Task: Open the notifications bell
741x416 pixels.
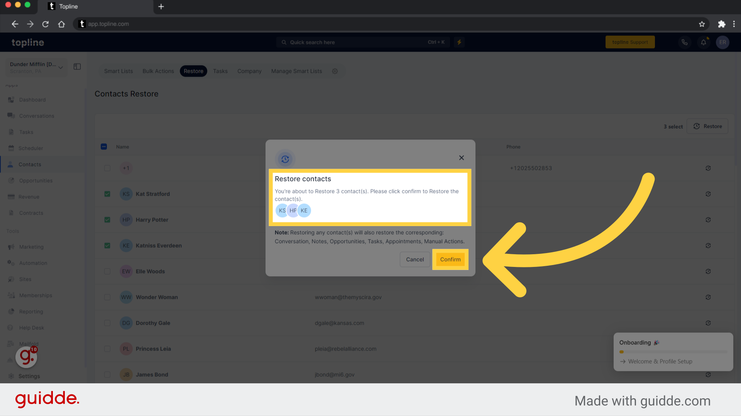Action: click(704, 42)
